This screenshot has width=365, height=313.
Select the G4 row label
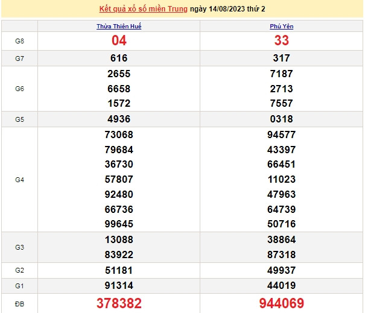click(19, 180)
